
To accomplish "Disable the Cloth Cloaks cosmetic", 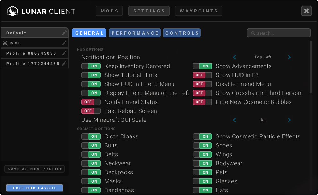I will [91, 136].
